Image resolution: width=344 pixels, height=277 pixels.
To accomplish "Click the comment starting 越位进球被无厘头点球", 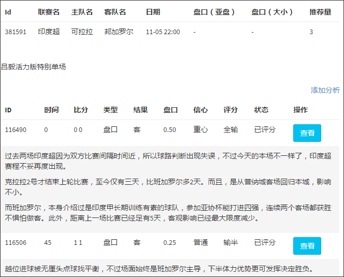I will click(x=160, y=269).
